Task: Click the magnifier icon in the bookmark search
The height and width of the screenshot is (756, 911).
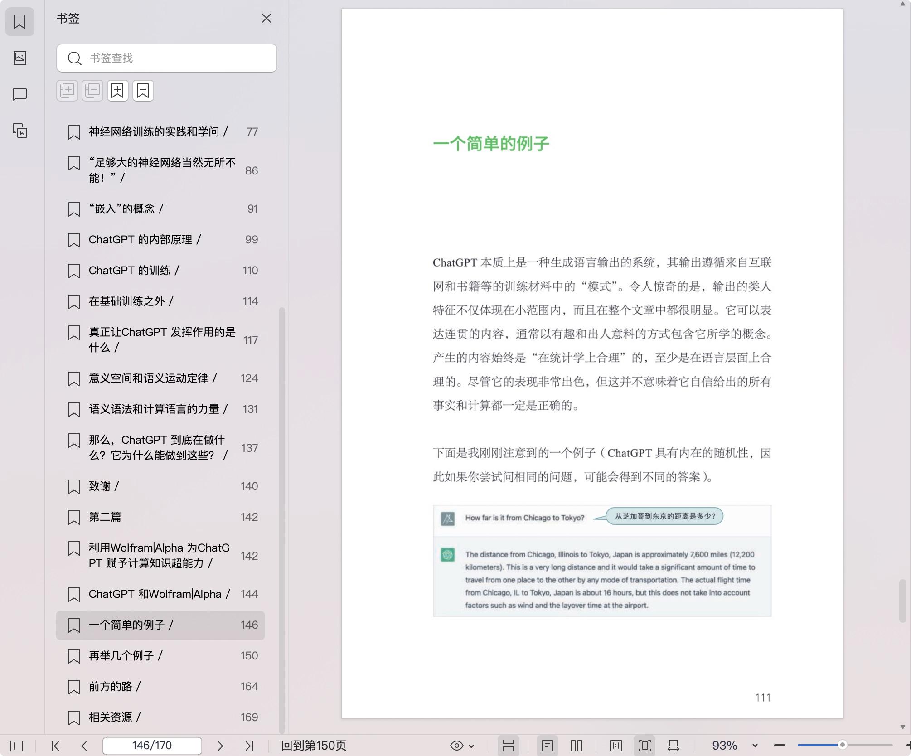Action: 74,58
